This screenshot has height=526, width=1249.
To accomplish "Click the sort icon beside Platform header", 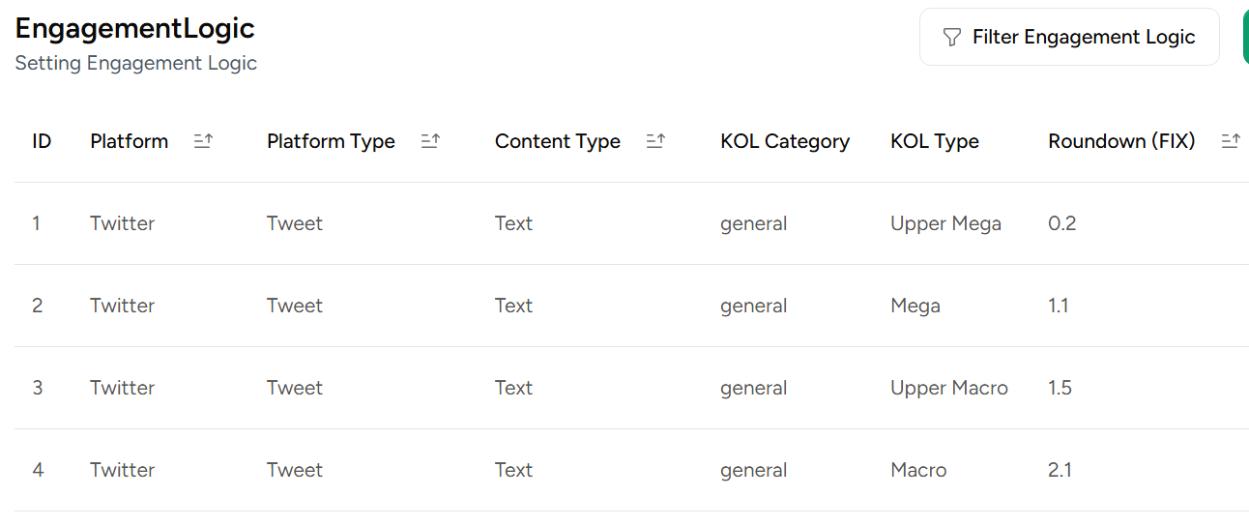I will (x=203, y=141).
